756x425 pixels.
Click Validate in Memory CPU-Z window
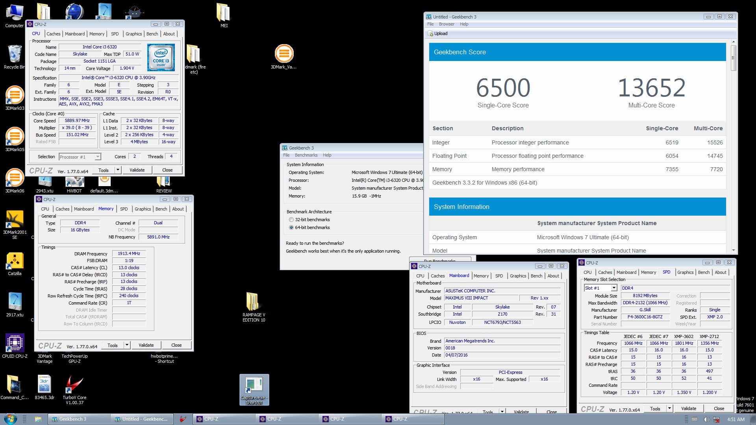[146, 345]
